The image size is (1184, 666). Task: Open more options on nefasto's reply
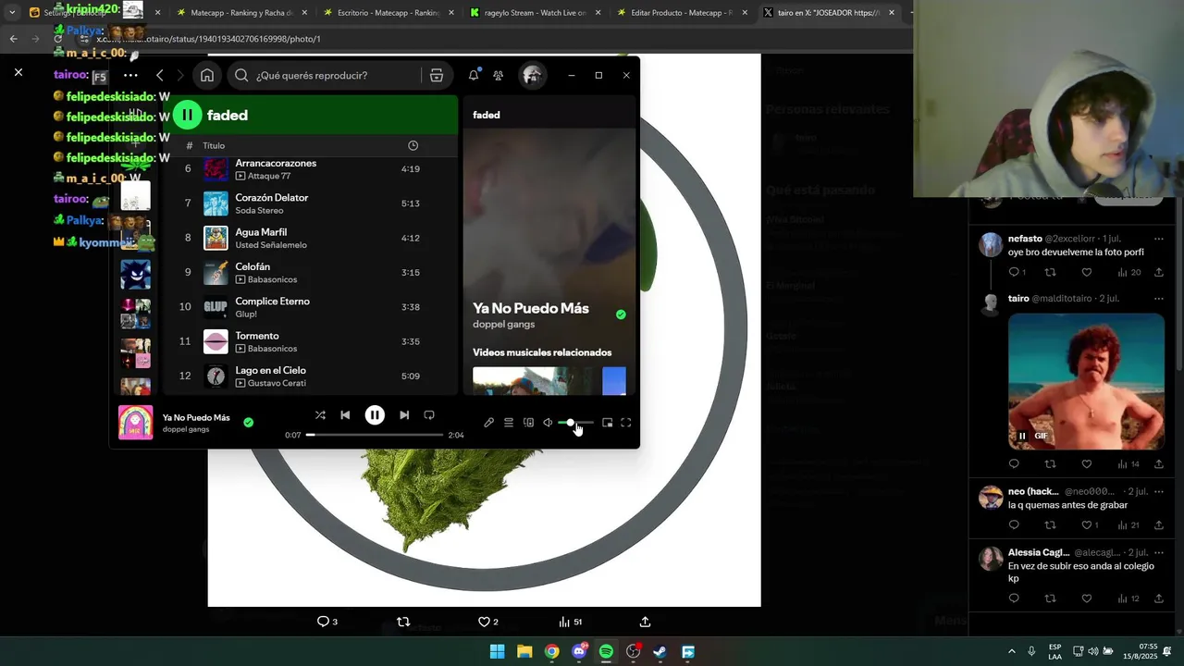1158,239
